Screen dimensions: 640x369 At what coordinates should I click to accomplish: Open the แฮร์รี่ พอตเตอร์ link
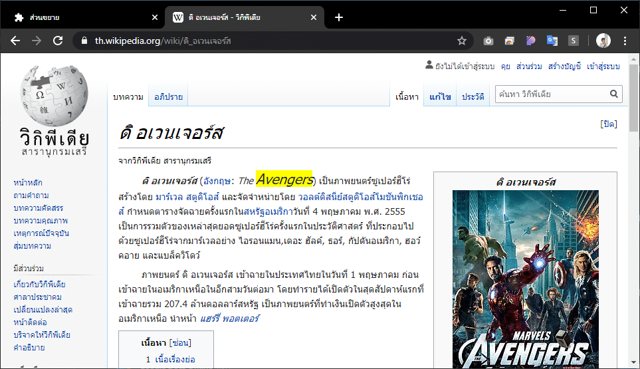pos(229,318)
